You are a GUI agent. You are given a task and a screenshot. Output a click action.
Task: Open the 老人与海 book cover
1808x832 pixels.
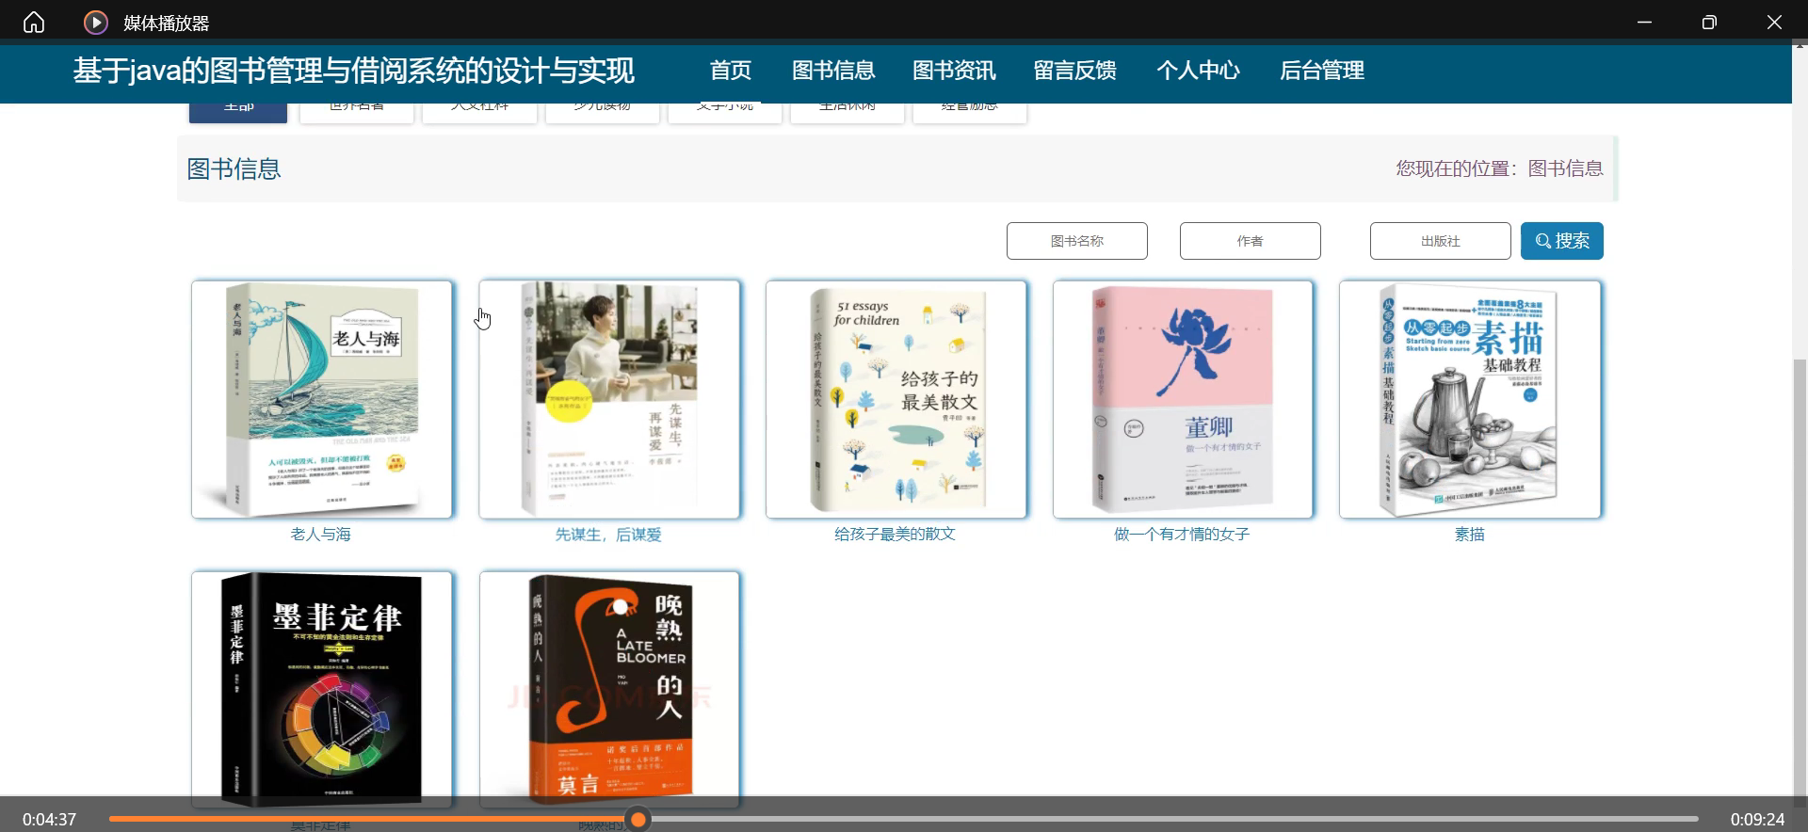point(322,399)
